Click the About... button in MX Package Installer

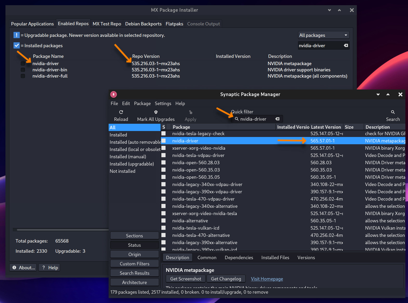pyautogui.click(x=24, y=267)
